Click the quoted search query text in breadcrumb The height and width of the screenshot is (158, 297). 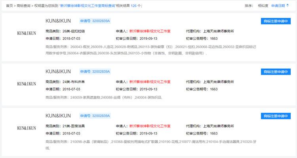tap(88, 6)
